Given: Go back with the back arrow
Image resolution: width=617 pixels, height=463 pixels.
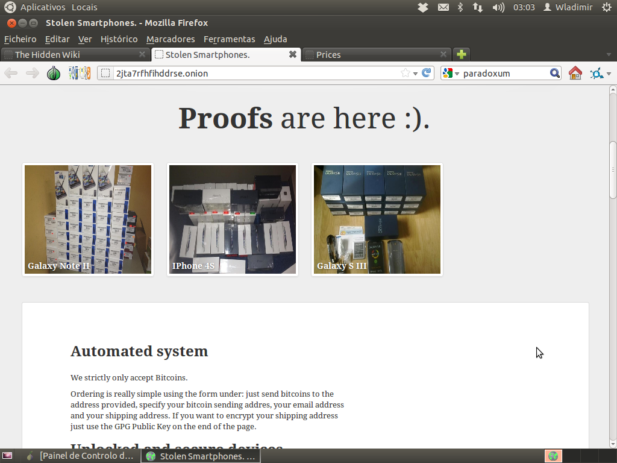Looking at the screenshot, I should pos(11,73).
